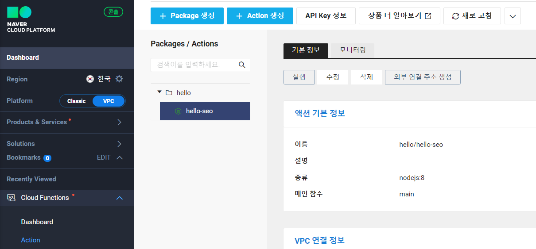
Task: Click the Action 생성 button
Action: [x=260, y=16]
